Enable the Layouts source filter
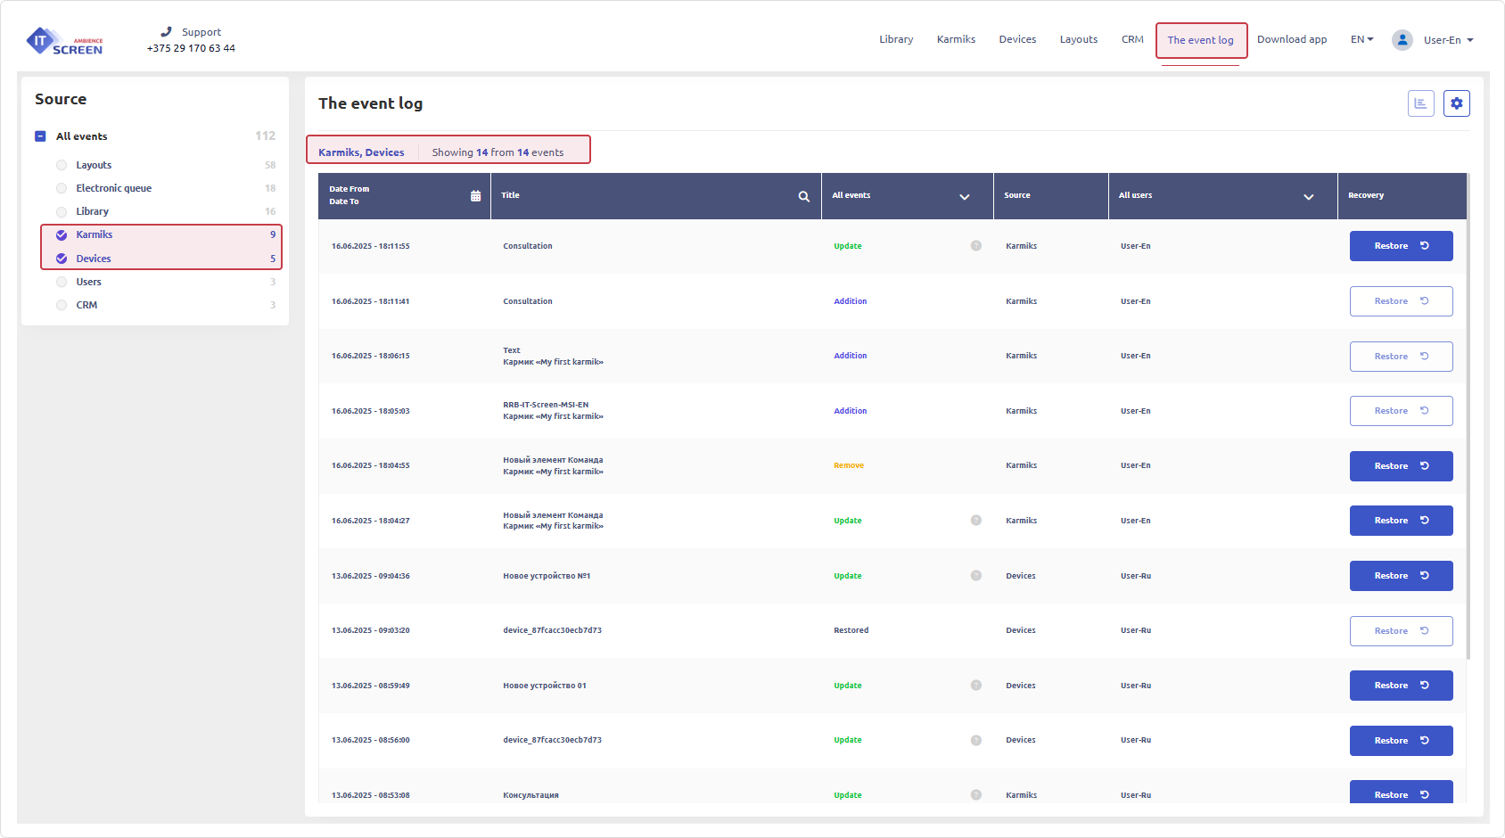Viewport: 1505px width, 838px height. (x=62, y=165)
